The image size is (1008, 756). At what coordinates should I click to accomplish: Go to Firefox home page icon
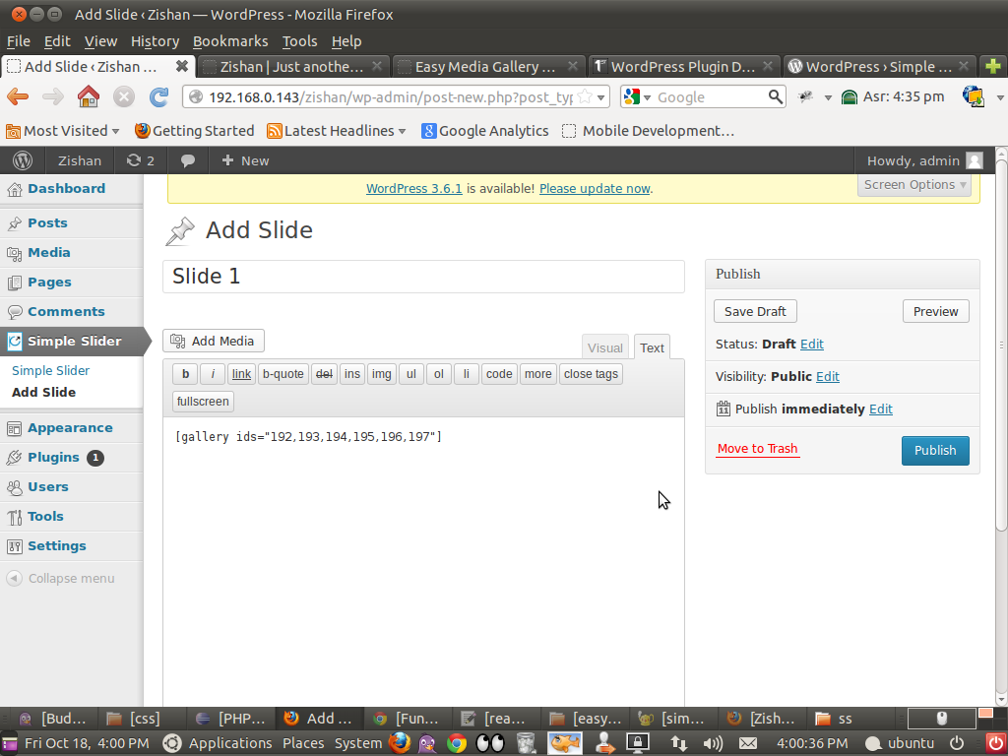[x=89, y=97]
